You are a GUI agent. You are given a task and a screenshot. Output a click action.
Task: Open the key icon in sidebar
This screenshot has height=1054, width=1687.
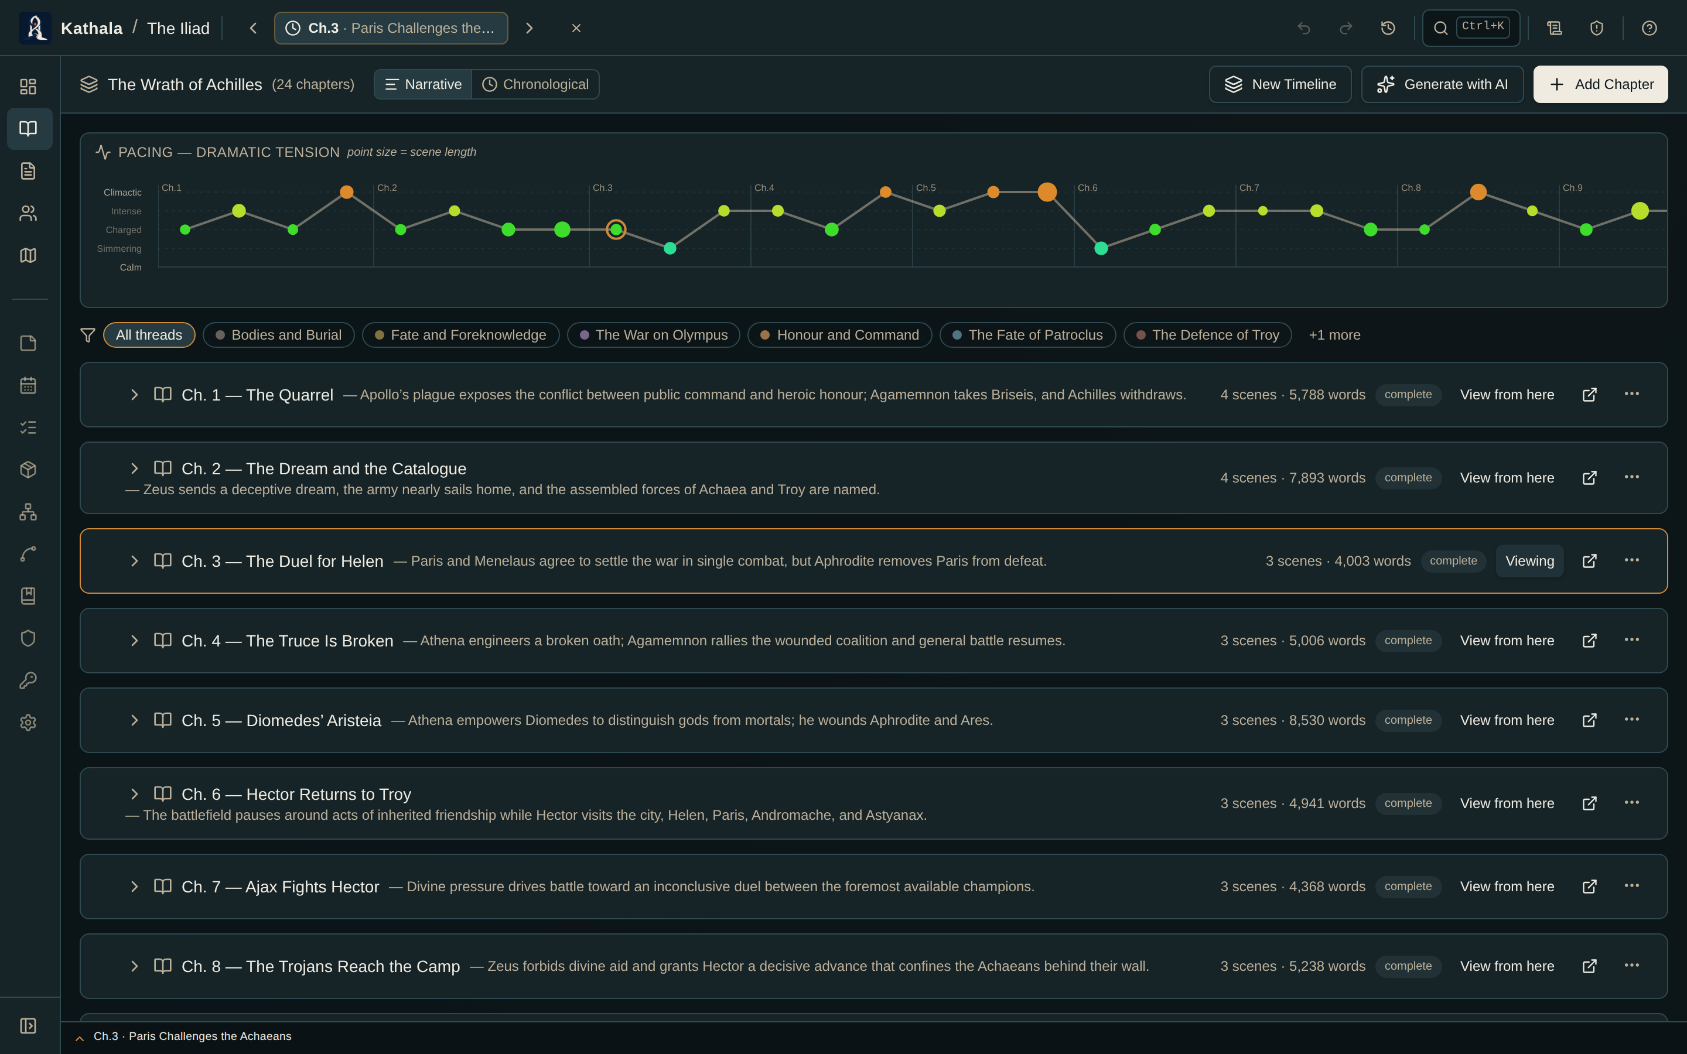28,680
